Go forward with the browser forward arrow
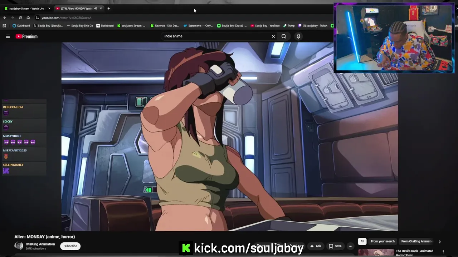This screenshot has height=257, width=458. (x=12, y=17)
